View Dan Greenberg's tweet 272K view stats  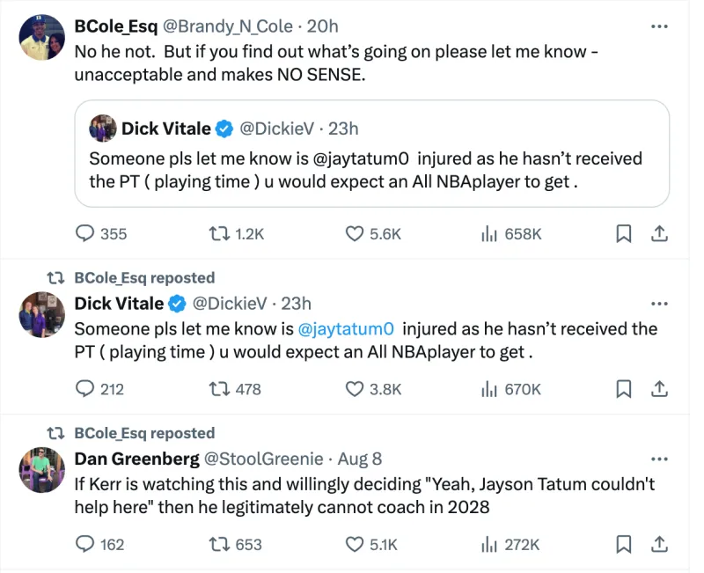click(488, 544)
